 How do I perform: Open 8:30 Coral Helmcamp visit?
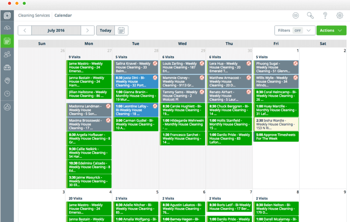click(276, 96)
